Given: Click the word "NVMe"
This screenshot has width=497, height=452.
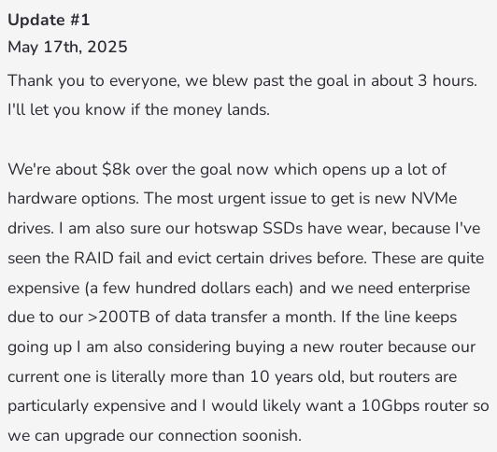Looking at the screenshot, I should coord(433,199).
